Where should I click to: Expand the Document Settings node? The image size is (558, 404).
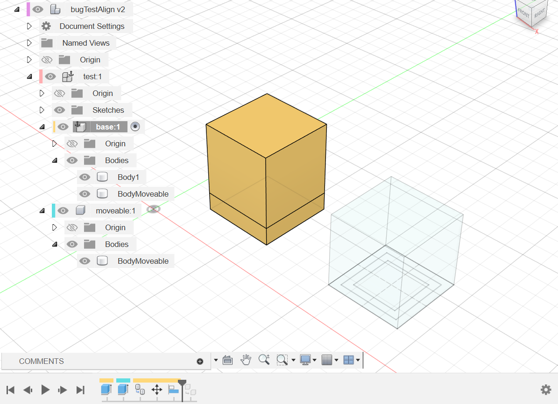29,26
